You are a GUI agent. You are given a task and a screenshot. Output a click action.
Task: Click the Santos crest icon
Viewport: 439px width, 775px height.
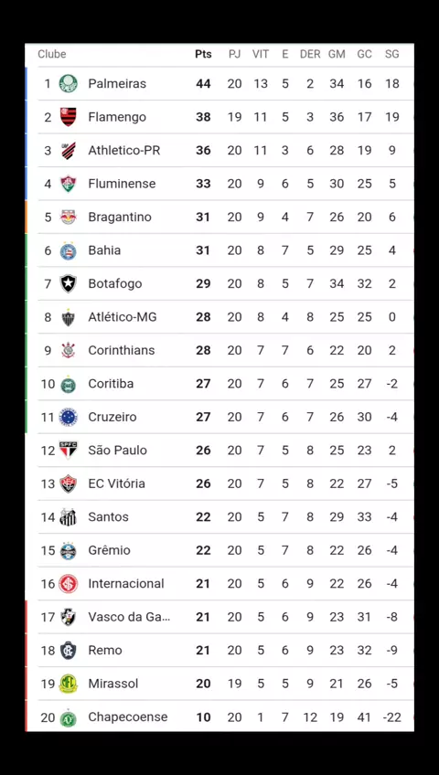tap(69, 517)
